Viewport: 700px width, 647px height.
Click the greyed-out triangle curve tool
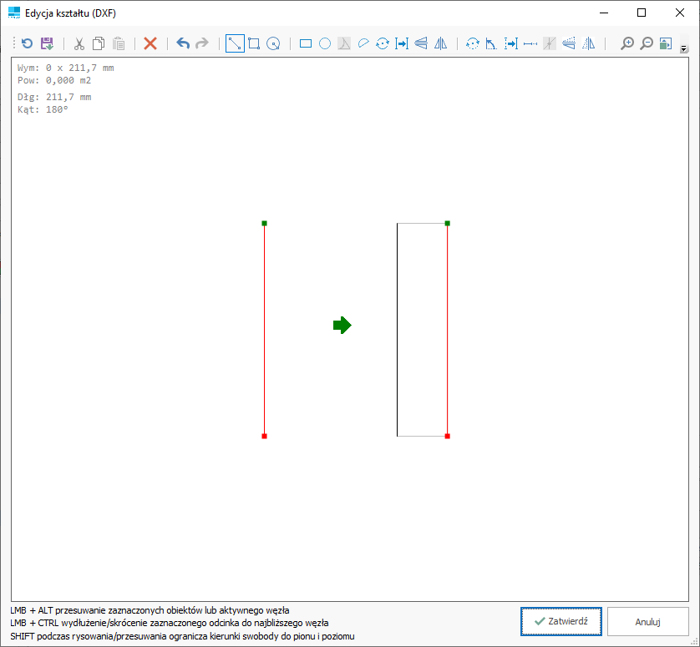point(344,43)
